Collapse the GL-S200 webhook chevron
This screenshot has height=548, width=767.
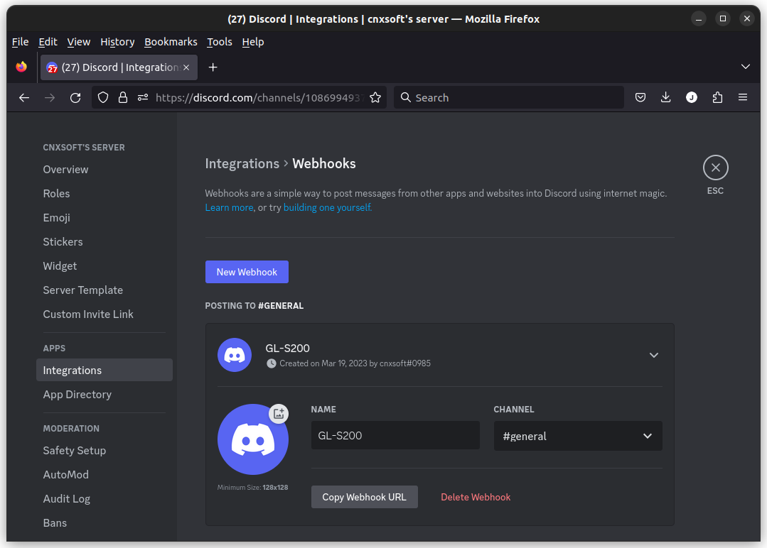[654, 355]
